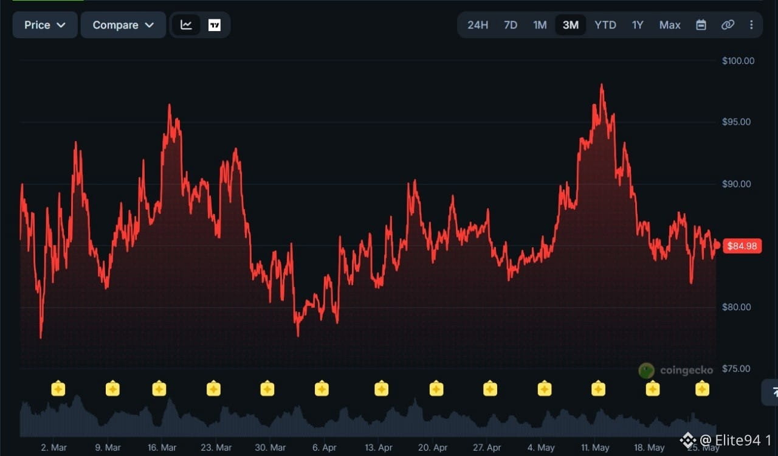Image resolution: width=778 pixels, height=456 pixels.
Task: Click the '9. Mar' date label
Action: tap(108, 447)
